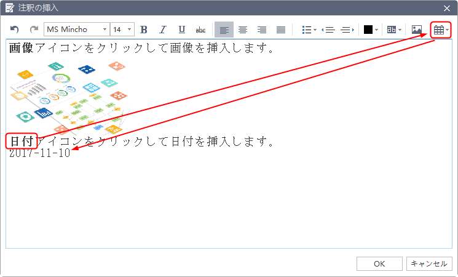Confirm with the OK button
This screenshot has height=277, width=458.
click(379, 264)
